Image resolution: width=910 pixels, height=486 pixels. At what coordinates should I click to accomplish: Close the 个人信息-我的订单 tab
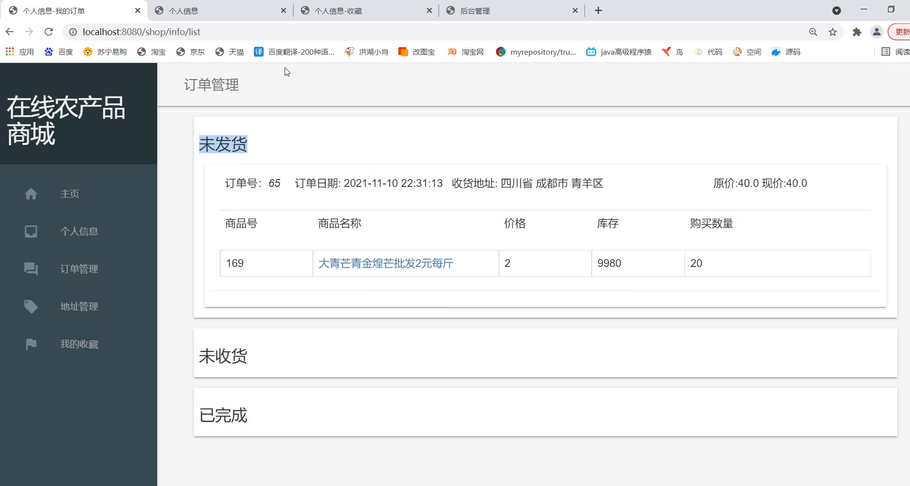coord(138,10)
